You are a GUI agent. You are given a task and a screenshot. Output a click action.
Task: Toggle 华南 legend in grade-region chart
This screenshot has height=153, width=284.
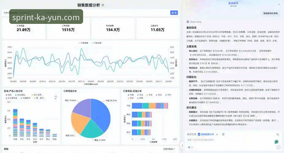[x=131, y=95]
